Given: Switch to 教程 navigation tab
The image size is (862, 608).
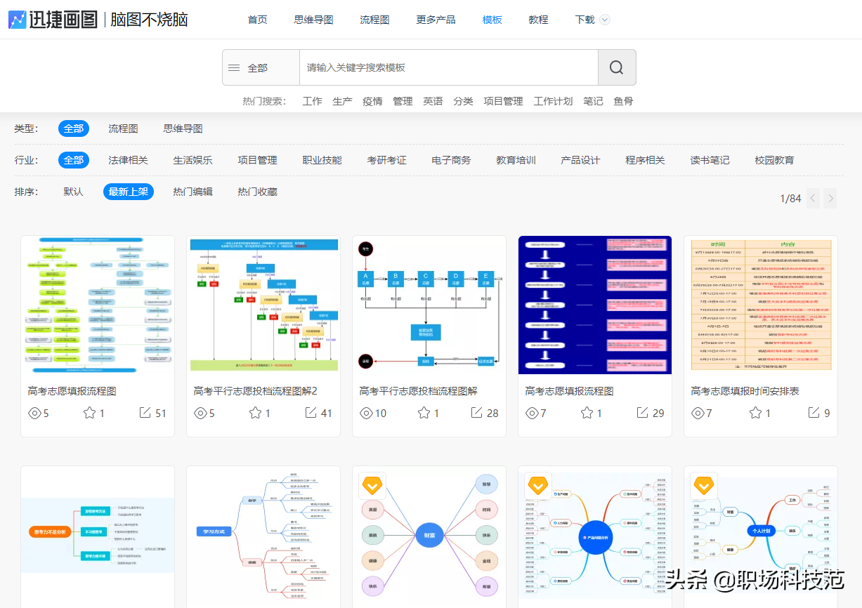Looking at the screenshot, I should pos(538,20).
